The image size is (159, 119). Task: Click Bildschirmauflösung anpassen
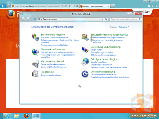click(103, 55)
